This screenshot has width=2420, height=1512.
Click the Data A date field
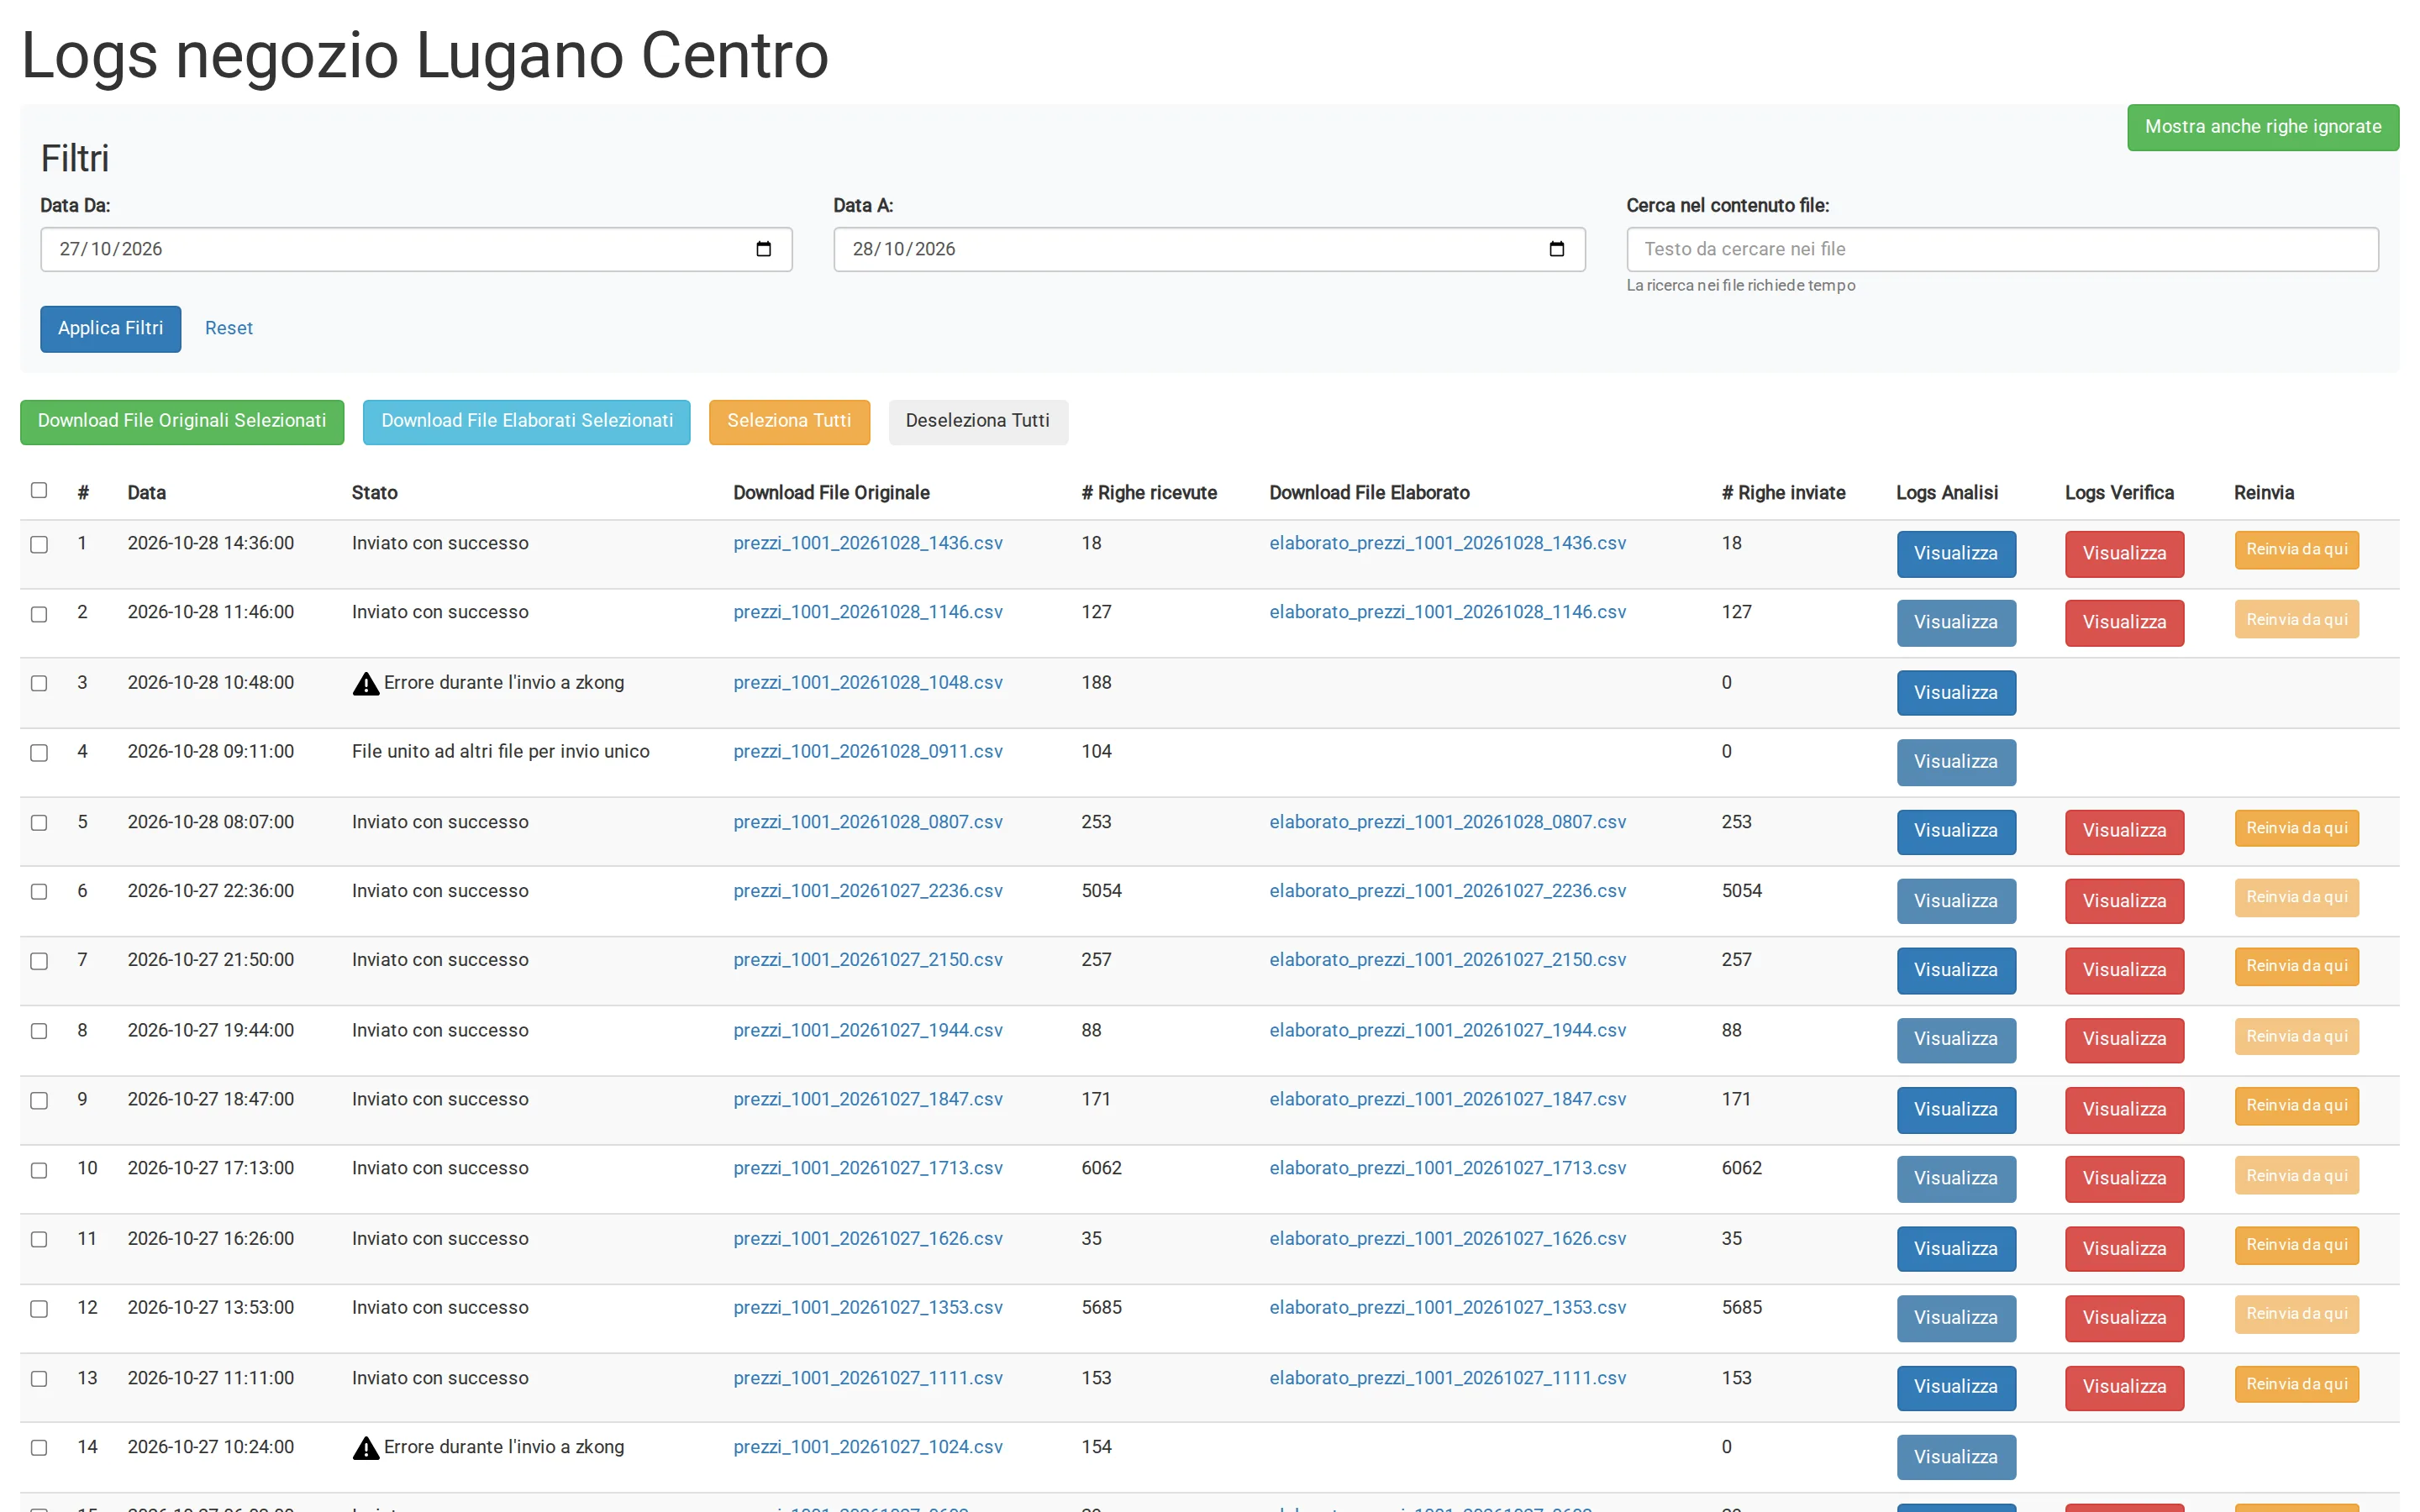click(1209, 249)
